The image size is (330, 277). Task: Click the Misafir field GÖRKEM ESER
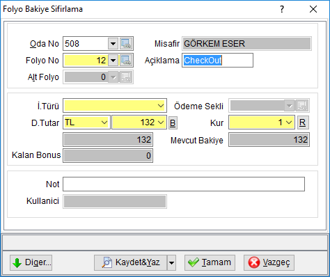[246, 44]
